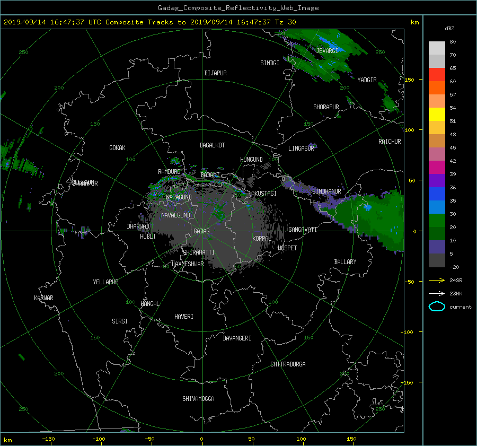477x446 pixels.
Task: Click the yellow 24SR arrow legend icon
Action: [437, 280]
